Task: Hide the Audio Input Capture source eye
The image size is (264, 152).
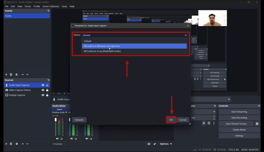Action: 43,85
